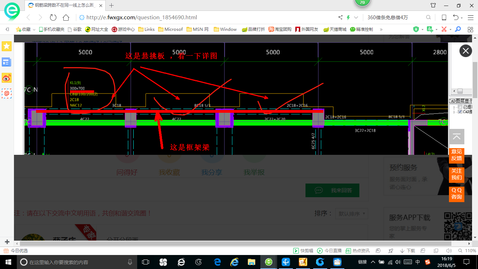Screen dimensions: 478x269
Task: Open the 淘宝团购 bookmark
Action: [280, 29]
